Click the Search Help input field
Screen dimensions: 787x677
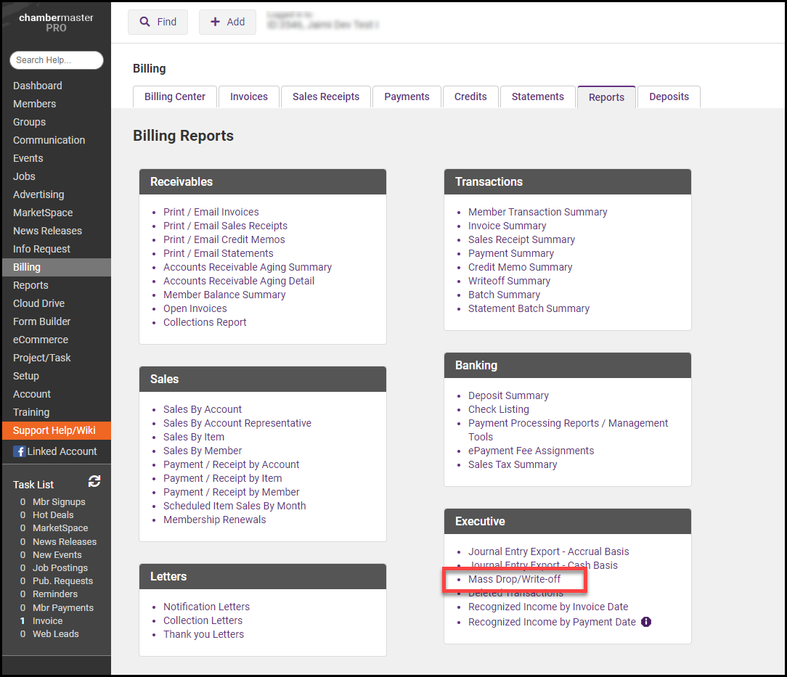point(56,60)
